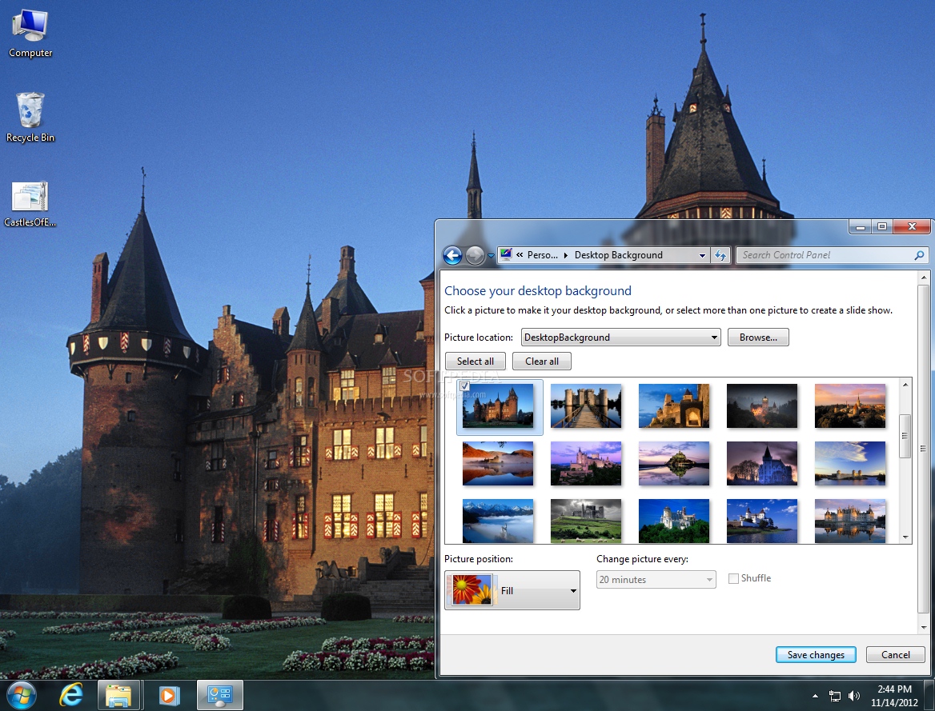This screenshot has height=711, width=935.
Task: Click the search magnifier icon
Action: click(920, 255)
